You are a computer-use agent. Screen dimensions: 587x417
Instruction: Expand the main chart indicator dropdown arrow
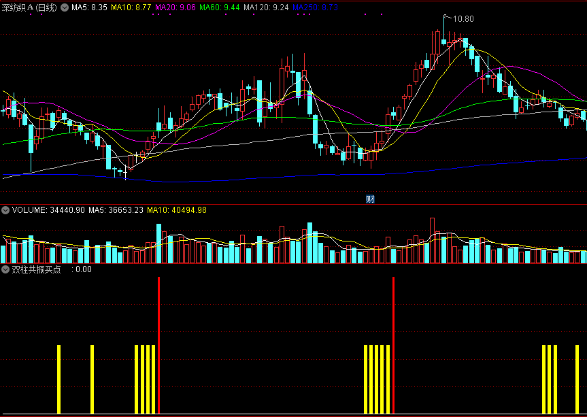(x=65, y=7)
